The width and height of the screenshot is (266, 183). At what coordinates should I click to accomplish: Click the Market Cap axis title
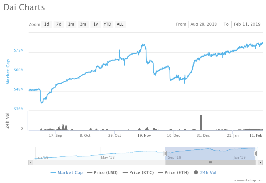coord(8,72)
